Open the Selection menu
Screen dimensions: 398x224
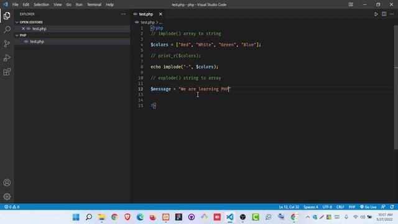42,4
